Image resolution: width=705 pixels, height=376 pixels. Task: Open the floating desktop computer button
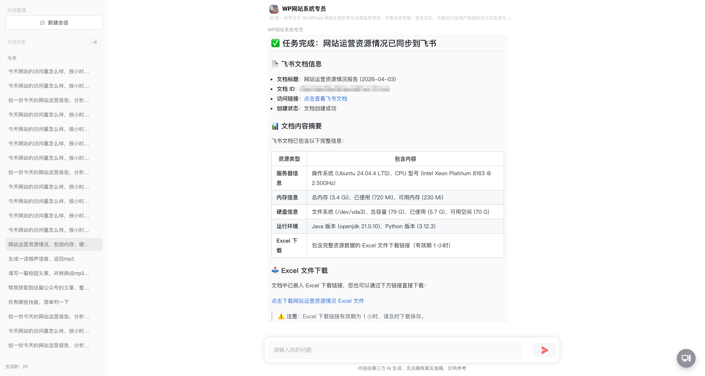(686, 358)
